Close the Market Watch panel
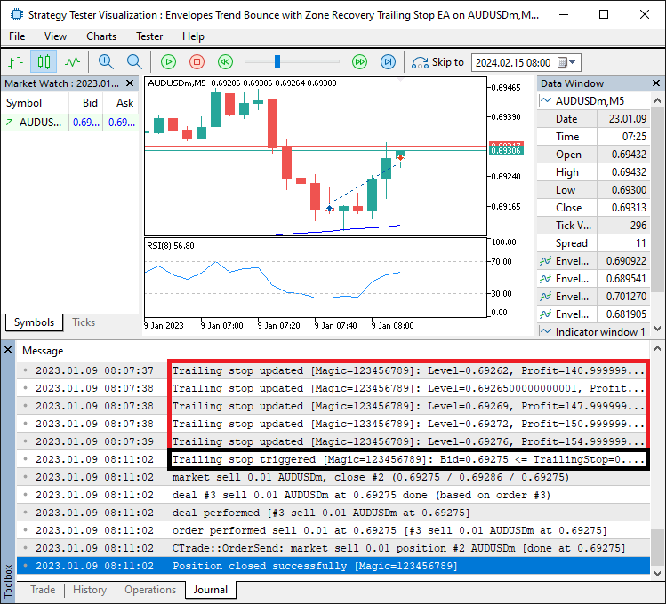 [130, 83]
